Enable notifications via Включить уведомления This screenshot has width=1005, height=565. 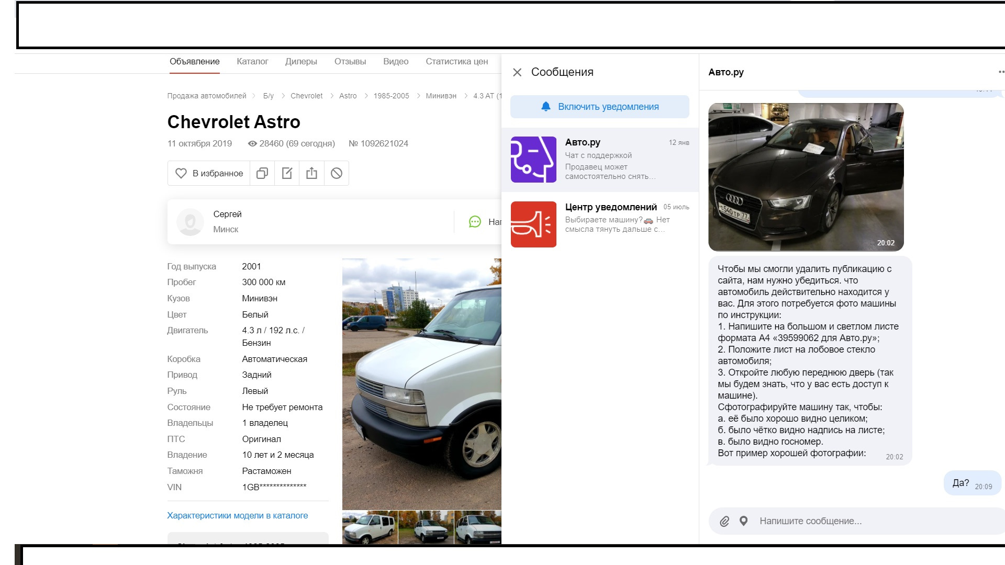coord(600,107)
